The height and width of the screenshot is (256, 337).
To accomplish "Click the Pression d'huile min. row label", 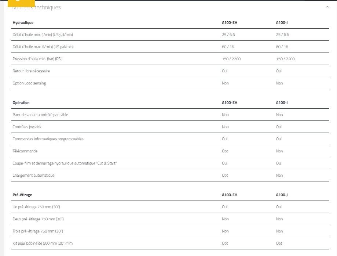I will [40, 59].
